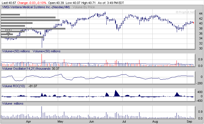
Task: Click the 400 Volume ROC axis label
Action: pos(200,92)
